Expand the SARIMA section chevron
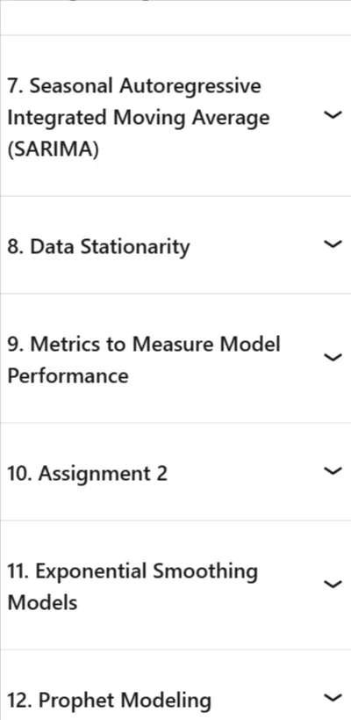Viewport: 351px width, 720px height. pos(333,115)
